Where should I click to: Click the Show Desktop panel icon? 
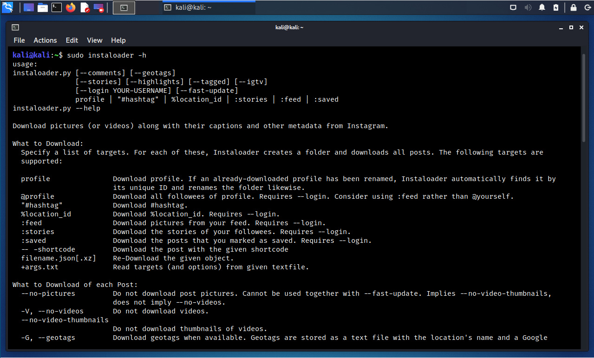[x=29, y=7]
